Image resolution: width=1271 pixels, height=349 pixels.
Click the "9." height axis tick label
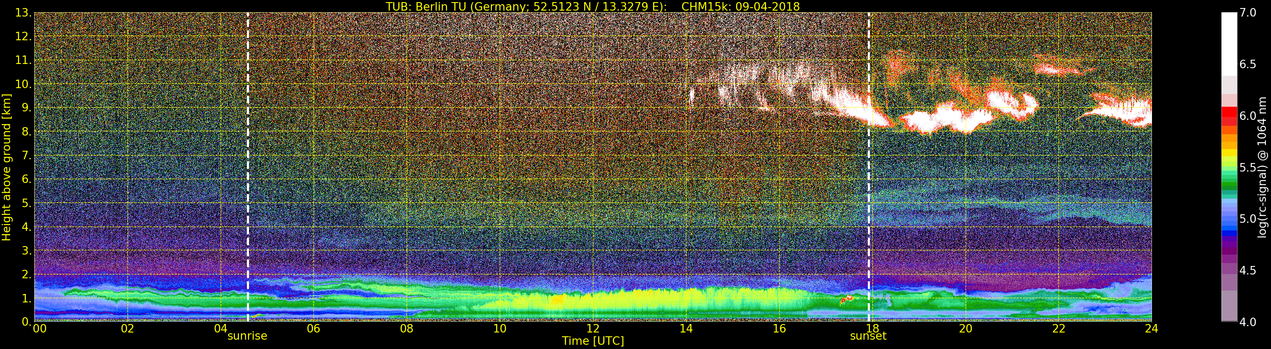tap(27, 108)
